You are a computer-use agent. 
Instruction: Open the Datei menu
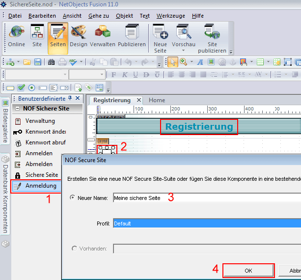(x=15, y=16)
